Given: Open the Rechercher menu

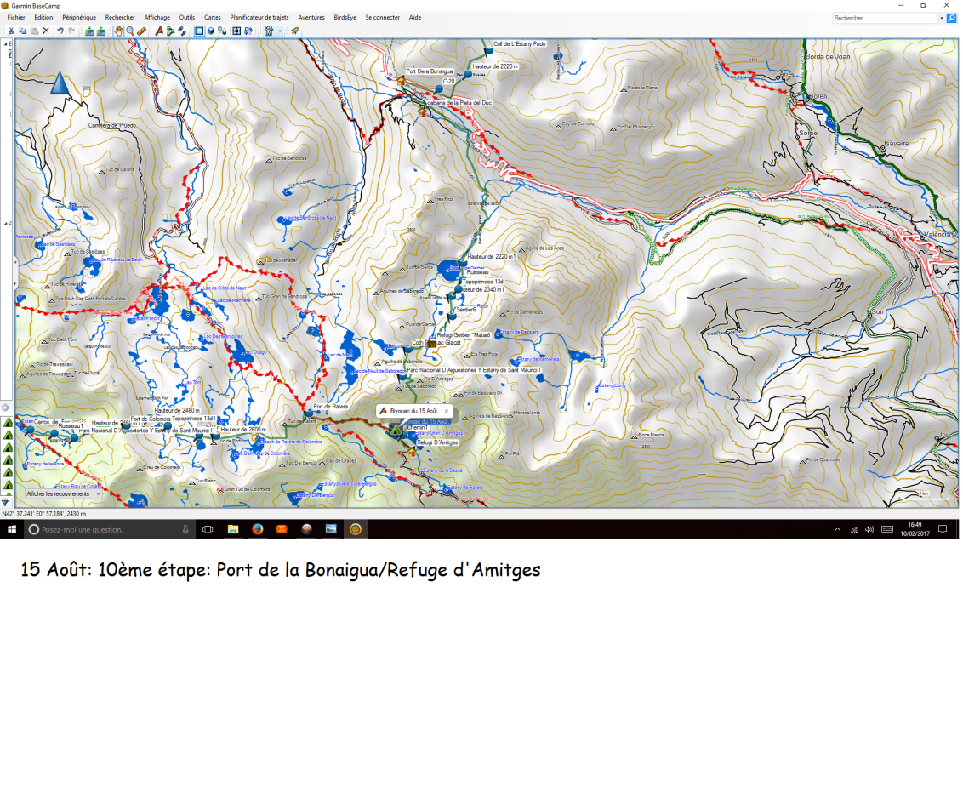Looking at the screenshot, I should (120, 17).
